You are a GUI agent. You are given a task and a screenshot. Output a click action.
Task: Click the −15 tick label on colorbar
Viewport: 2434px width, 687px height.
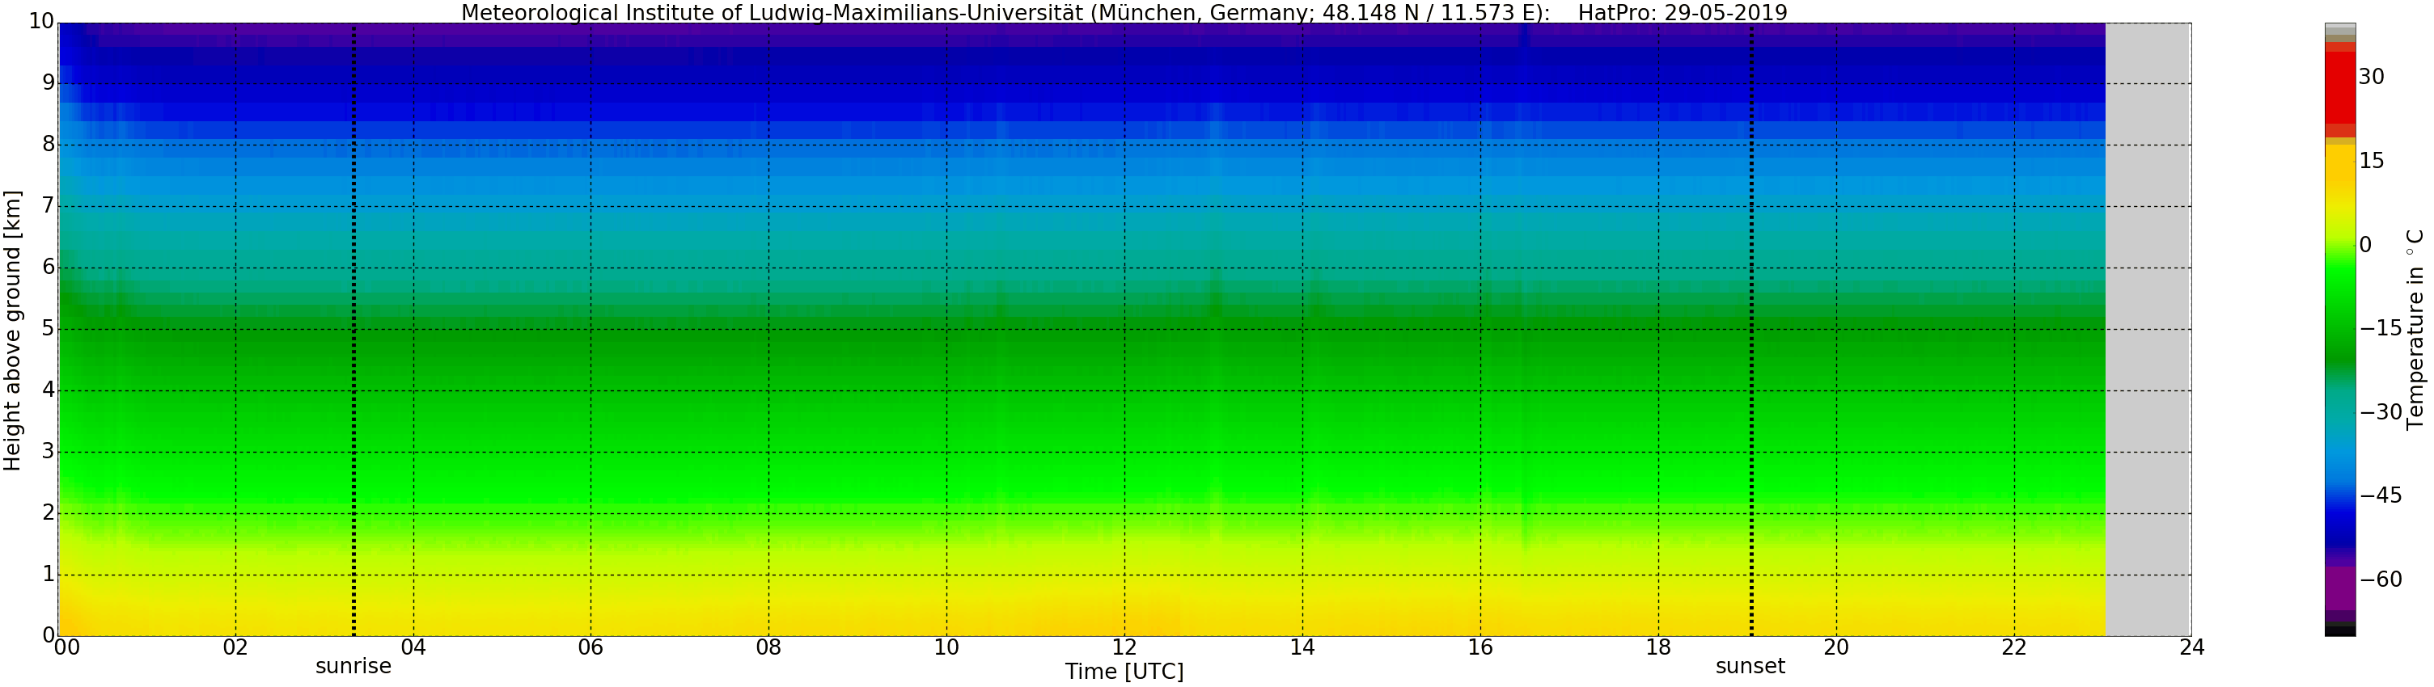[2380, 328]
